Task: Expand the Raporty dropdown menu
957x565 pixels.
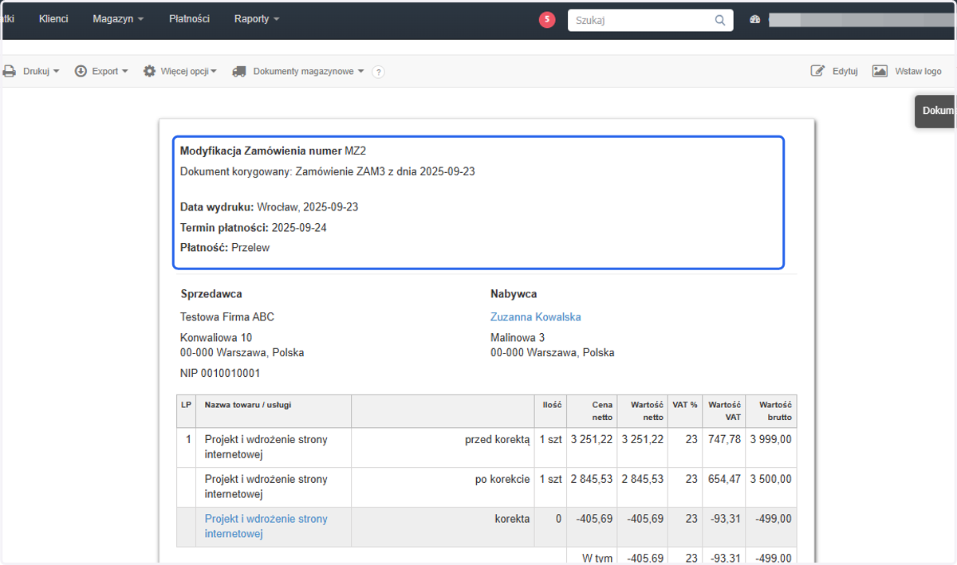Action: [x=257, y=19]
